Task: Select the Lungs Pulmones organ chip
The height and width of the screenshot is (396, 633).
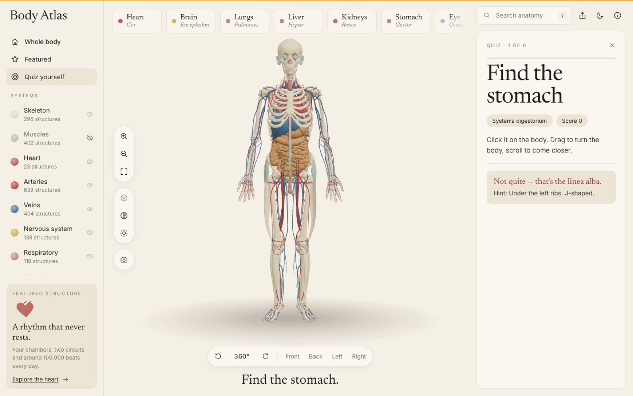Action: [x=244, y=21]
